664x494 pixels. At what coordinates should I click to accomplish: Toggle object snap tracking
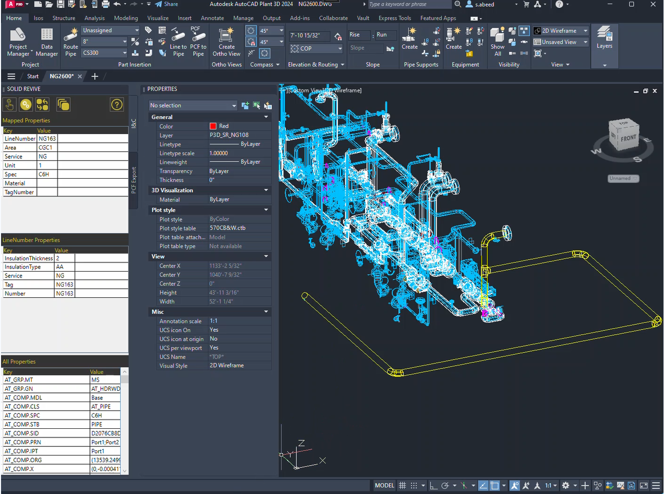coord(483,485)
